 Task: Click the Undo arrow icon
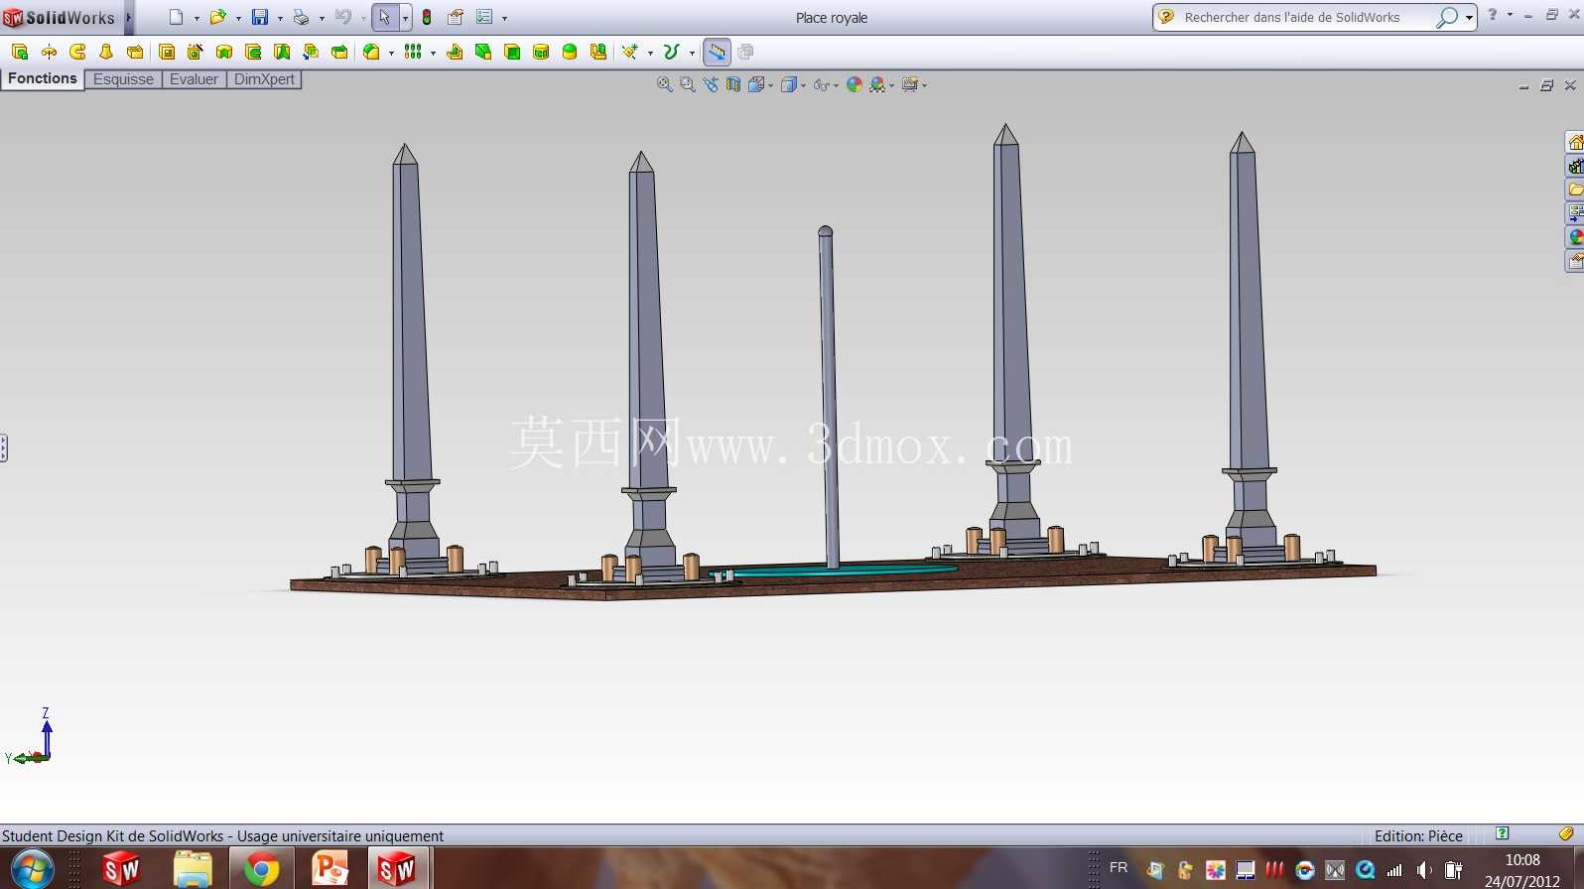tap(343, 17)
